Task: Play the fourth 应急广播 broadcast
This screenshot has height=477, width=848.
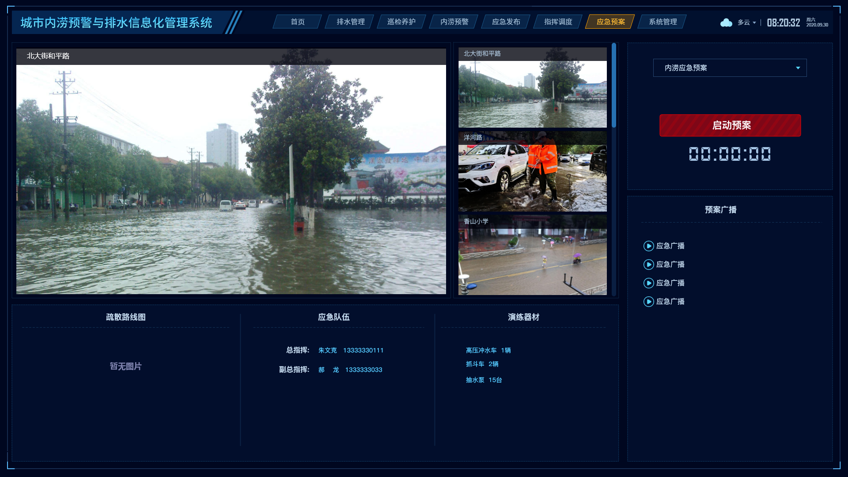Action: tap(648, 302)
